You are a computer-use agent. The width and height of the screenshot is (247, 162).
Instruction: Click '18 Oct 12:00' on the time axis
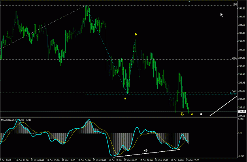[x=162, y=160]
